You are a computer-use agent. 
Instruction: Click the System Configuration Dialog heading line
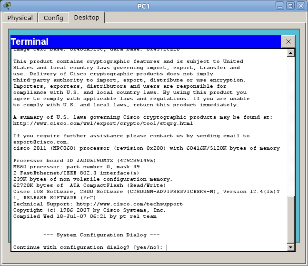click(x=101, y=235)
